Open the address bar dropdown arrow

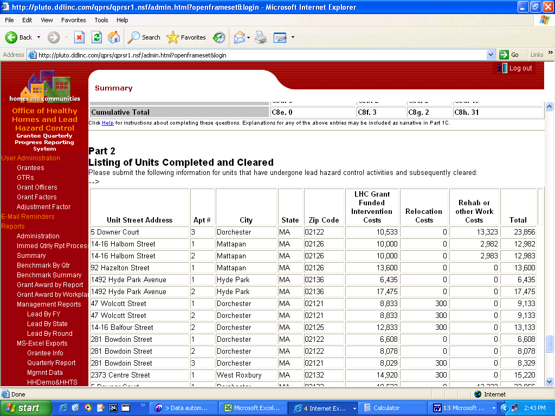tap(491, 55)
